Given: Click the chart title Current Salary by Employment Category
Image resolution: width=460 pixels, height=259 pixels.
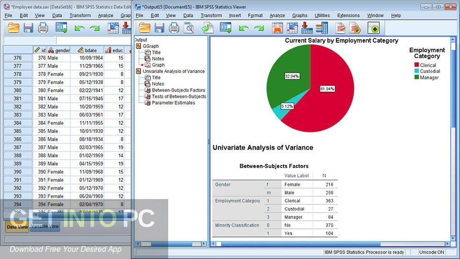Looking at the screenshot, I should (x=342, y=40).
